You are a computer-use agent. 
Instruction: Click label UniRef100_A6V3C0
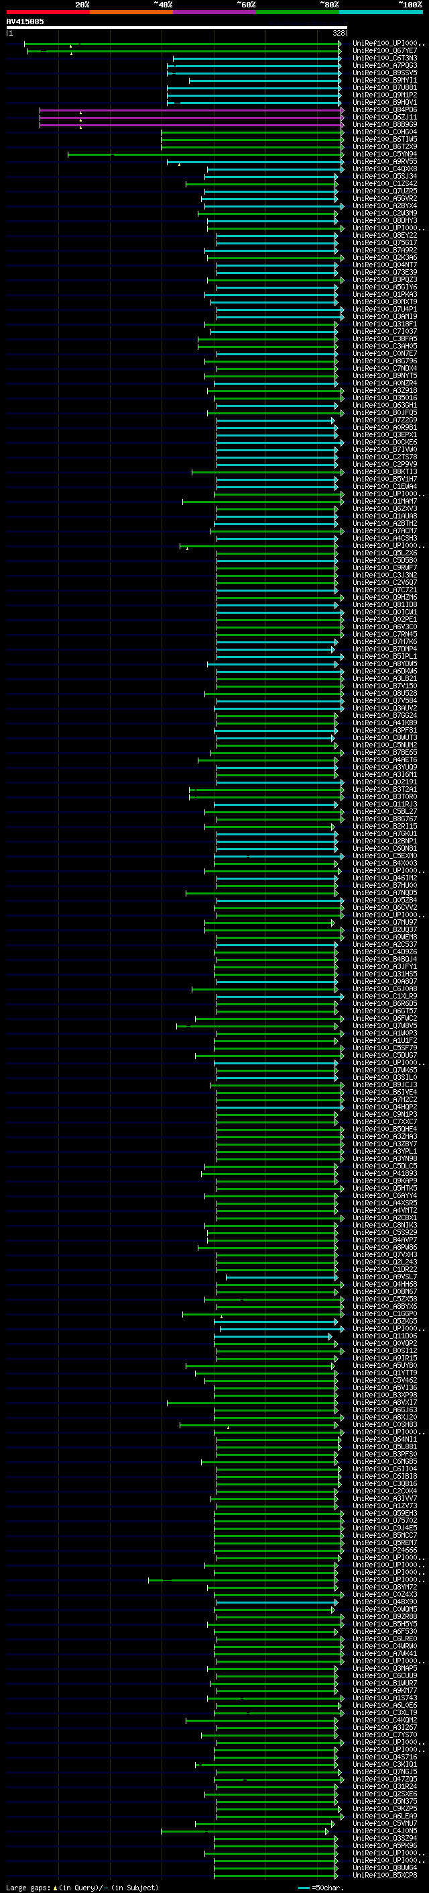coord(385,627)
